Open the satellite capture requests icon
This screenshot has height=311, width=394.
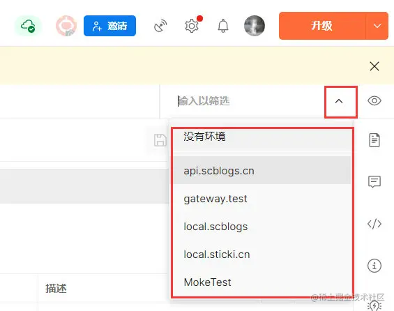tap(160, 26)
